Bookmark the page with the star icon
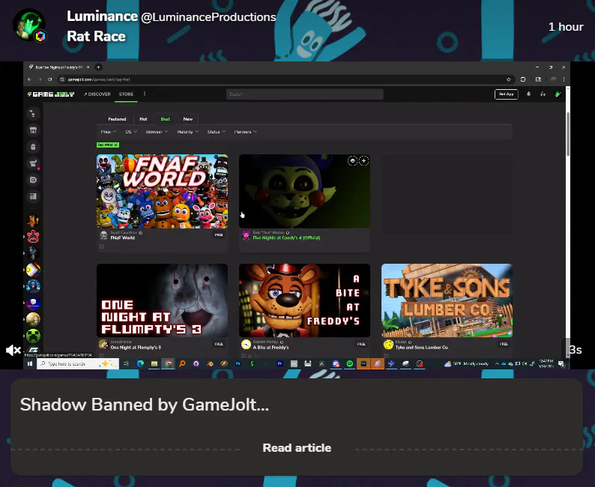Viewport: 595px width, 487px height. [509, 79]
